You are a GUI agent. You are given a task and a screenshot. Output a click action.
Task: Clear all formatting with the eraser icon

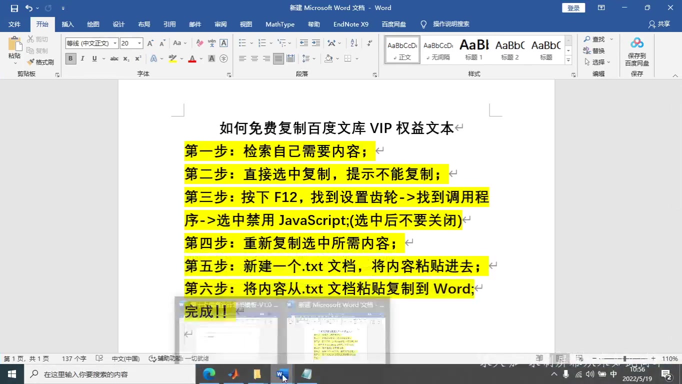pos(199,43)
